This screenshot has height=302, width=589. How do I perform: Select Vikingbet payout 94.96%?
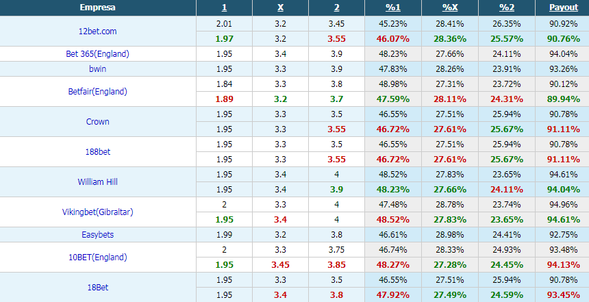pyautogui.click(x=564, y=204)
